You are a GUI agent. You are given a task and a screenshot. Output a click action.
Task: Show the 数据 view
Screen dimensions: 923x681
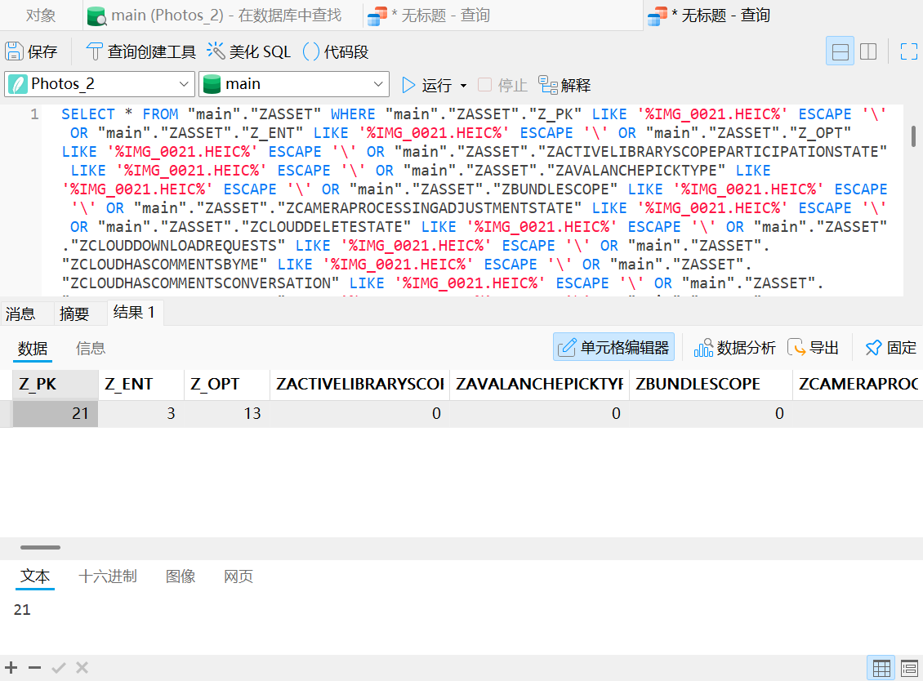coord(33,349)
